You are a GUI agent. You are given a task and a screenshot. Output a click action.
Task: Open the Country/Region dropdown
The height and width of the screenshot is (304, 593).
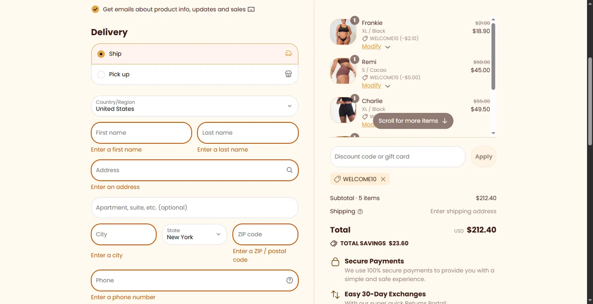tap(195, 106)
